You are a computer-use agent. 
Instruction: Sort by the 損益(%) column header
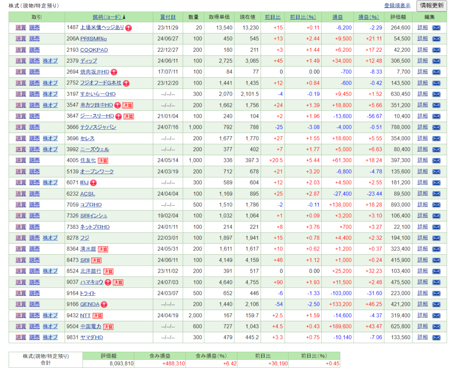(x=368, y=17)
